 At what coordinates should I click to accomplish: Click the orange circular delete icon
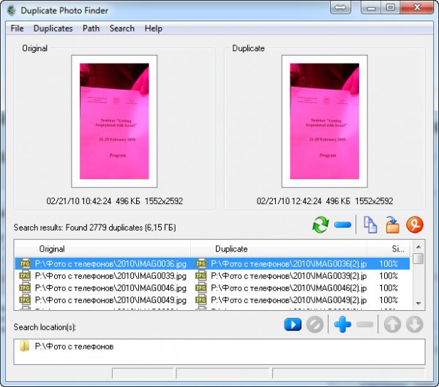click(x=416, y=225)
